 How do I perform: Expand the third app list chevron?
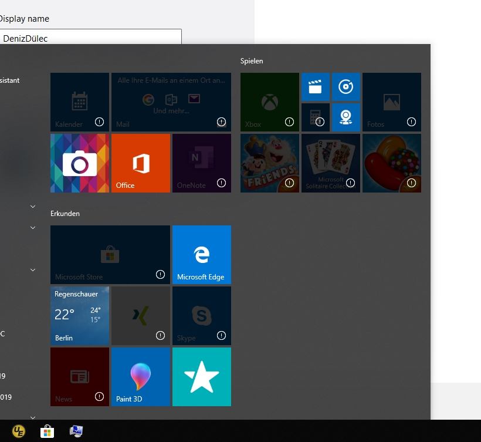pos(33,270)
